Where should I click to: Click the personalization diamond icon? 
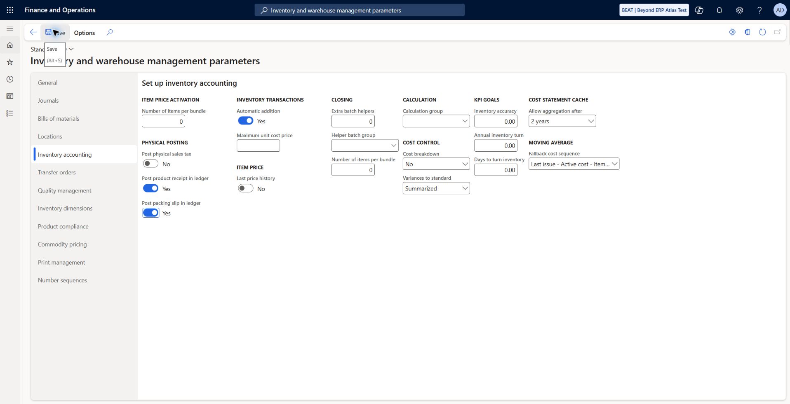click(x=732, y=32)
